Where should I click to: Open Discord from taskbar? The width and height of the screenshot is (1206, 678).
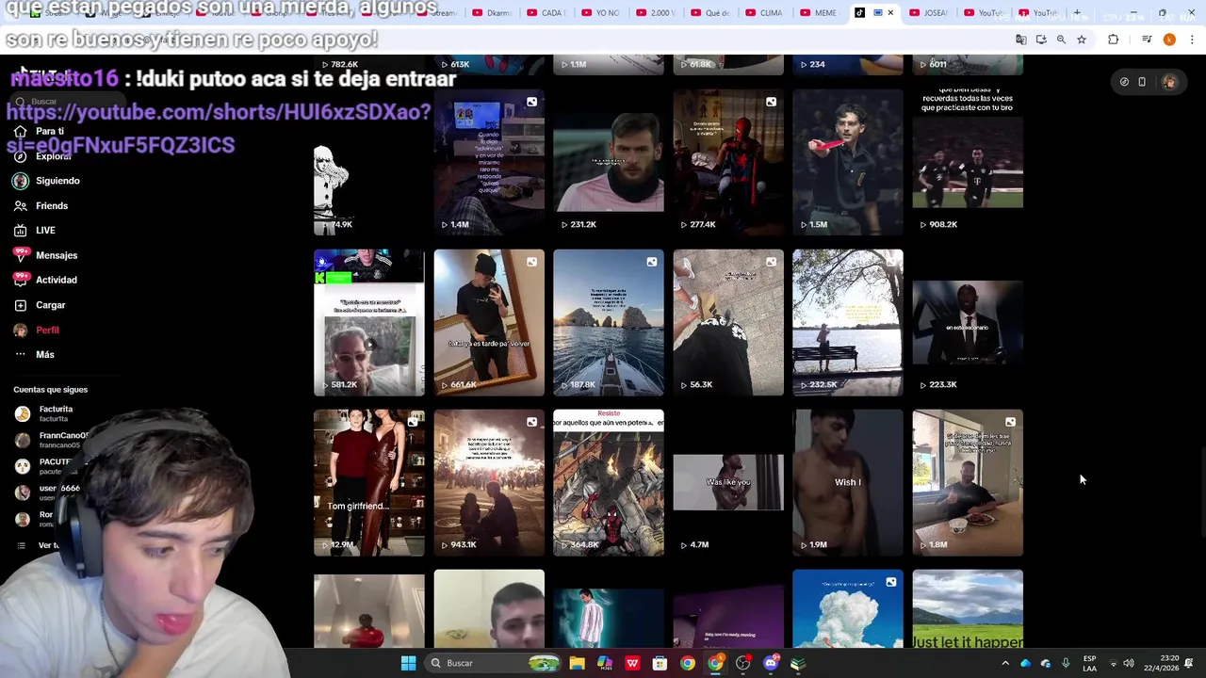pyautogui.click(x=771, y=663)
